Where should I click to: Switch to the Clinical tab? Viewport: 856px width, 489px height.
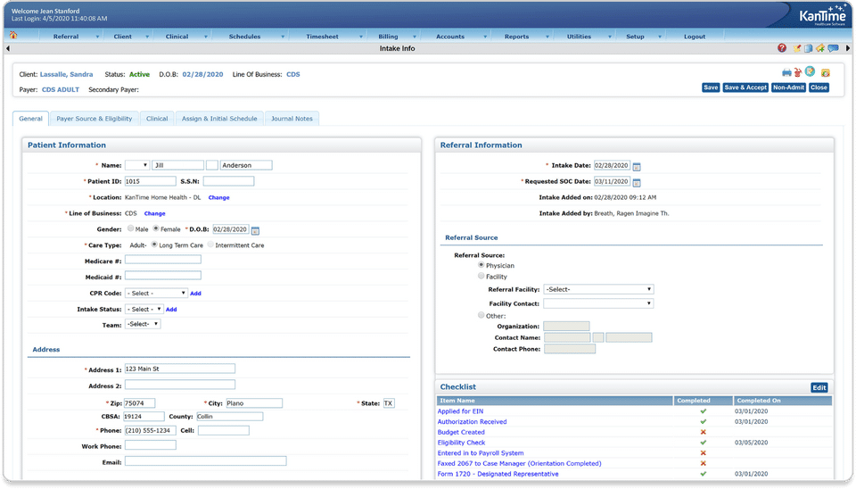pos(157,119)
